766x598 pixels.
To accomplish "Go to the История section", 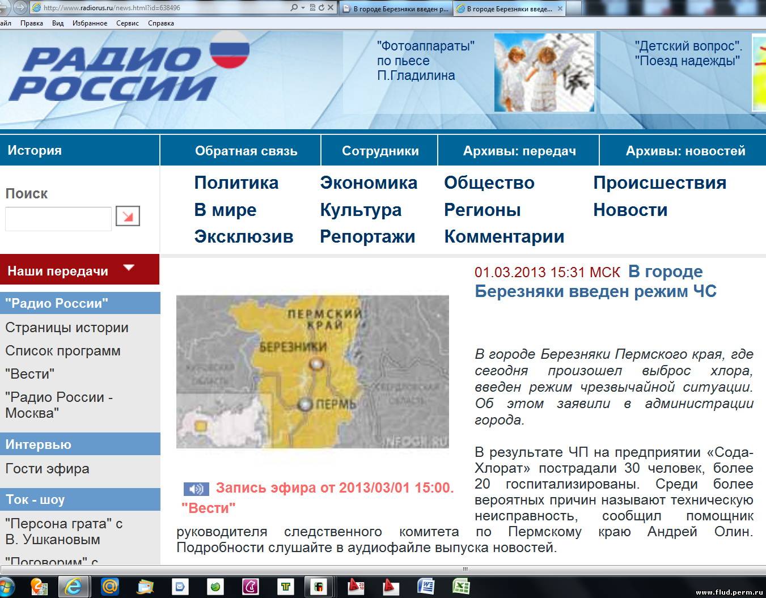I will pos(35,150).
